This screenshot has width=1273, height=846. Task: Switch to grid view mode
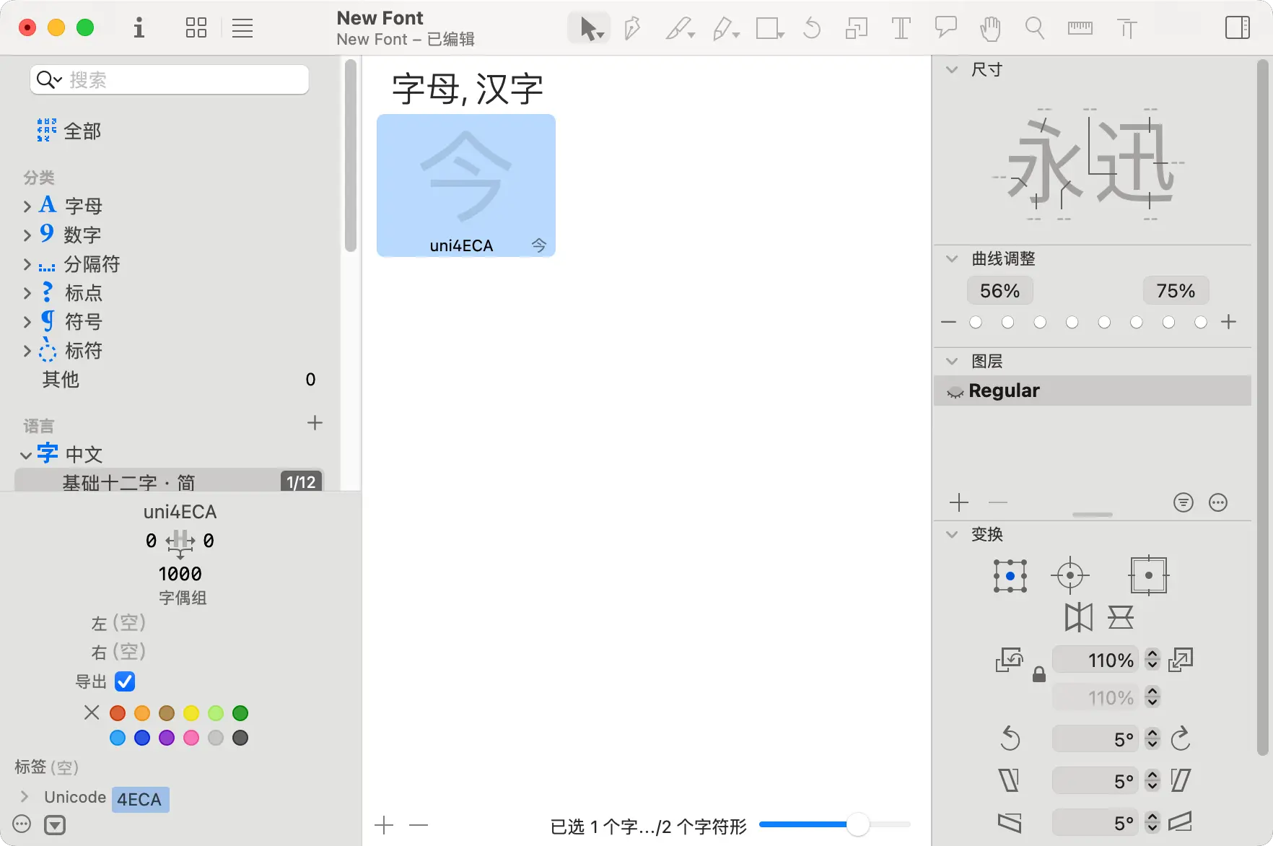[x=196, y=28]
